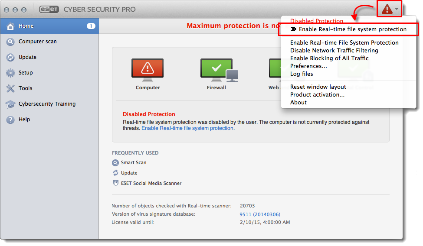Image resolution: width=423 pixels, height=246 pixels.
Task: Click the Disabled Protection header in dropdown menu
Action: [317, 21]
